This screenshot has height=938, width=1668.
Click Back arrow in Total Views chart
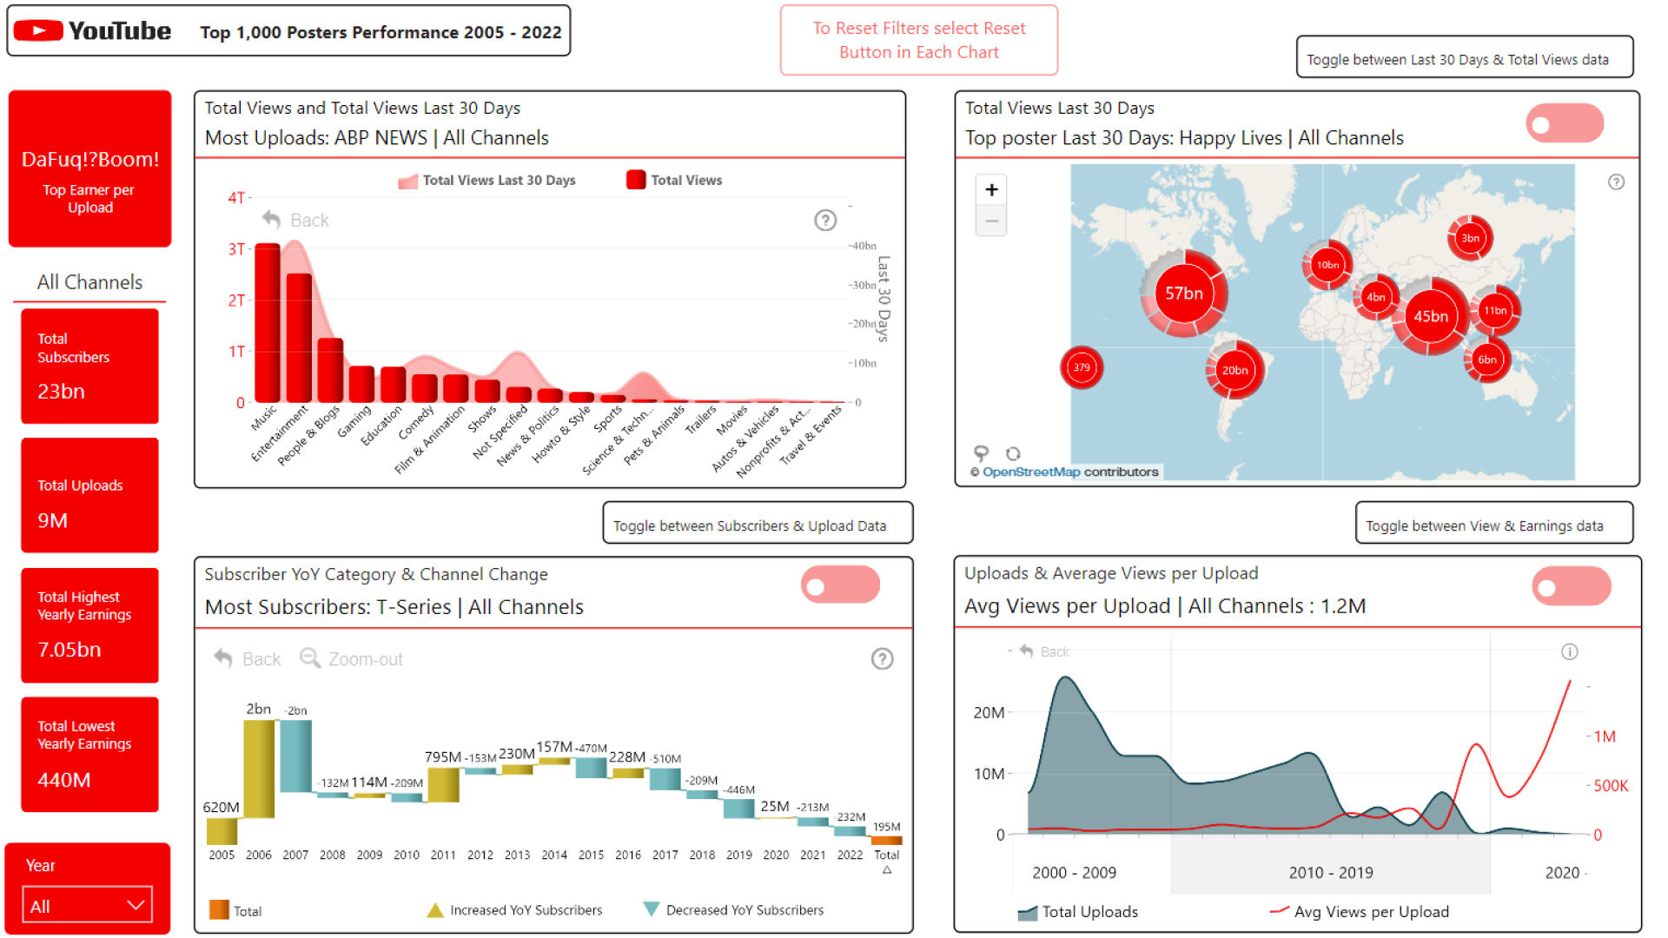(272, 220)
